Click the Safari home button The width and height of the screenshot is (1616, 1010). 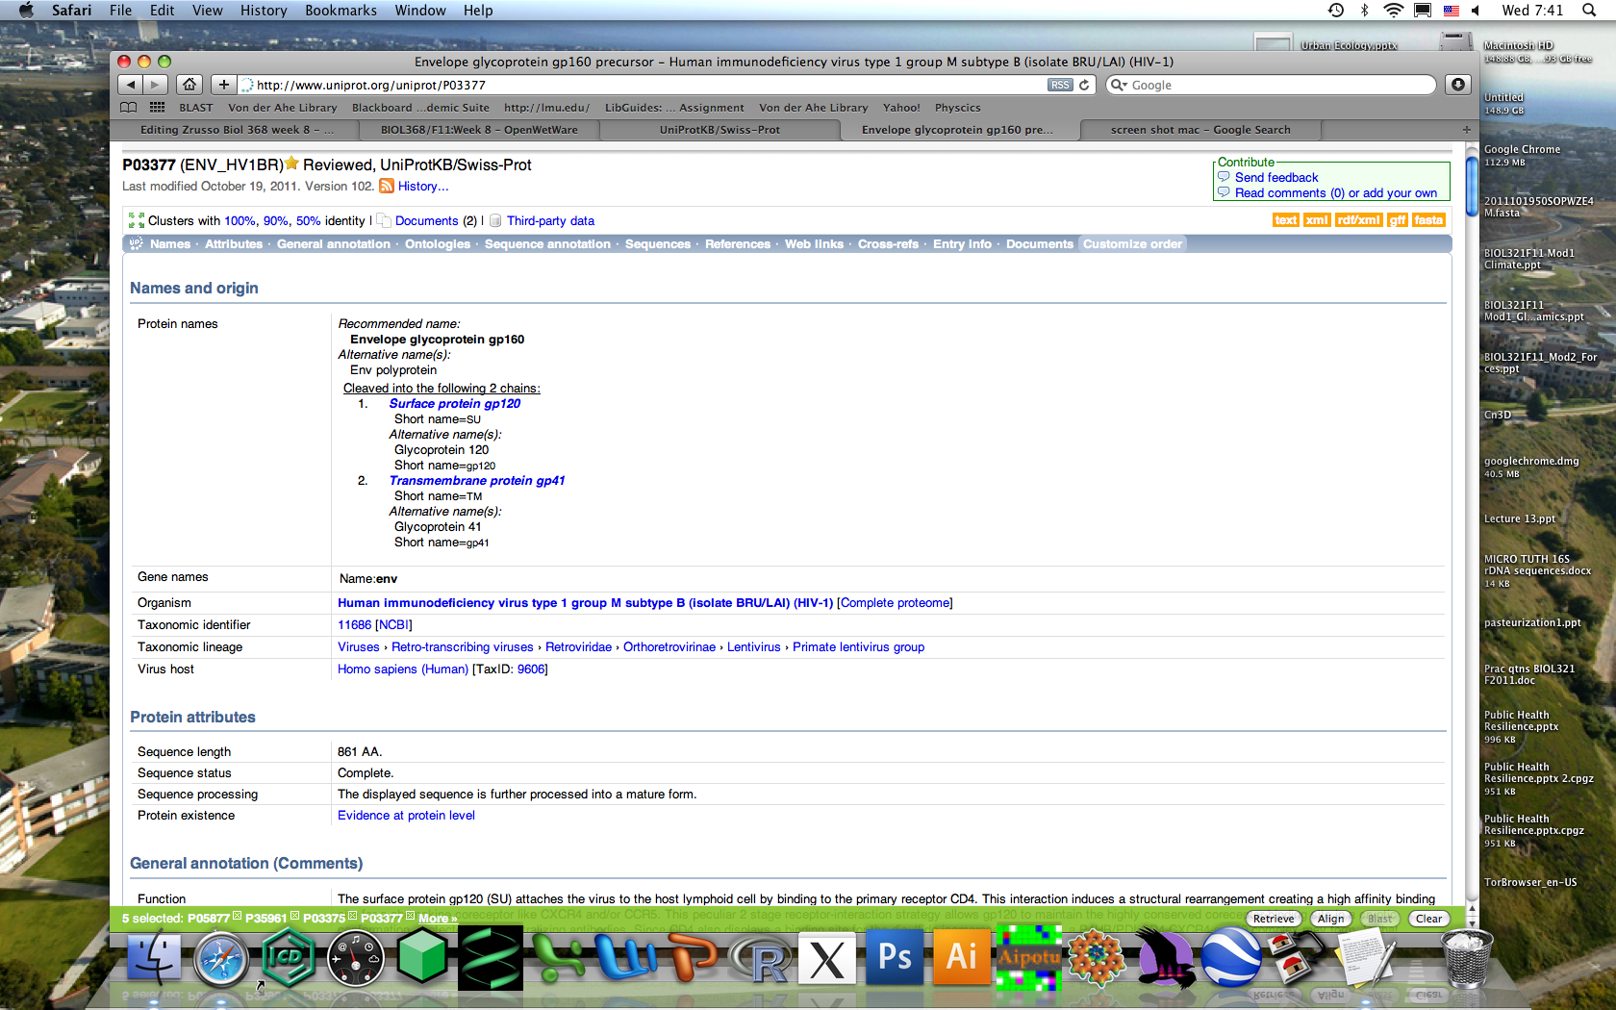pyautogui.click(x=189, y=85)
